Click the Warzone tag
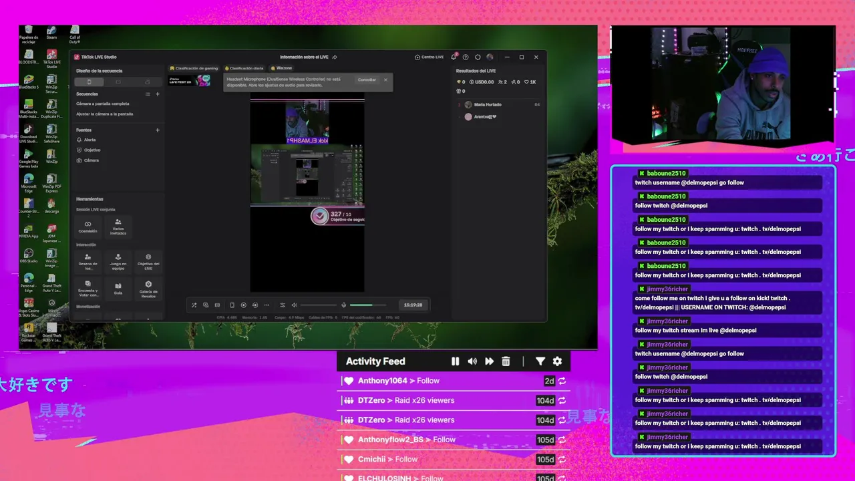 tap(281, 68)
